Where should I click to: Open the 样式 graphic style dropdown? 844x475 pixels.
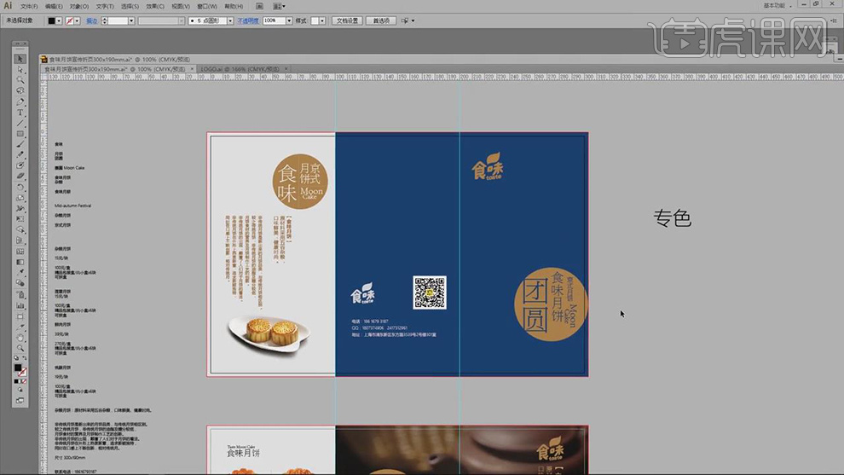click(322, 20)
